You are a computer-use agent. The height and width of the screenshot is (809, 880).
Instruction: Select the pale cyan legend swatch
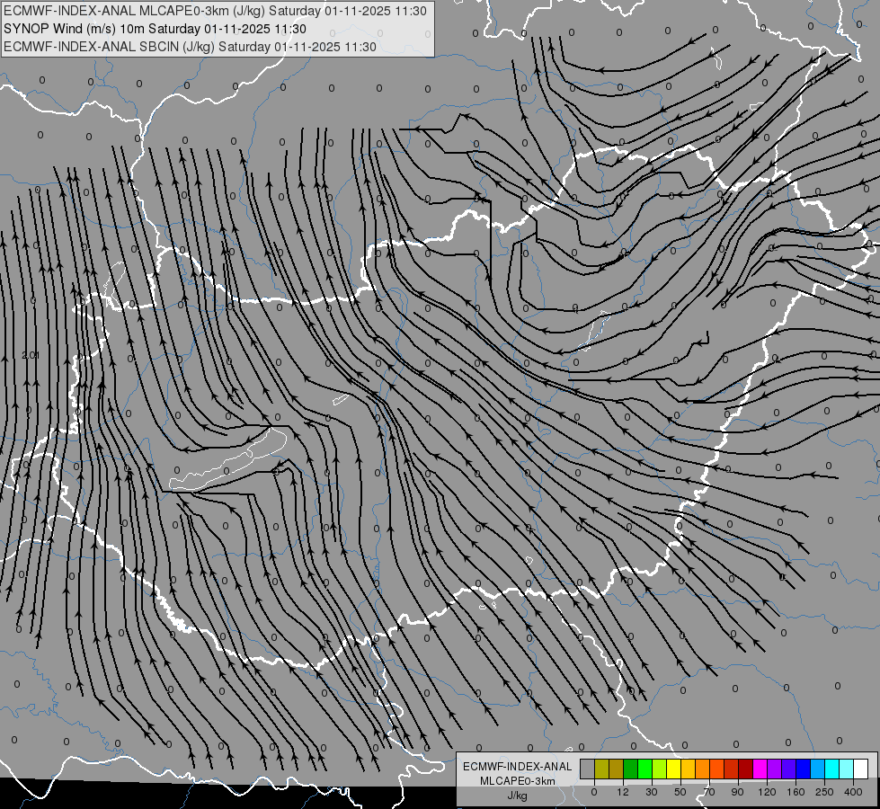[x=847, y=769]
